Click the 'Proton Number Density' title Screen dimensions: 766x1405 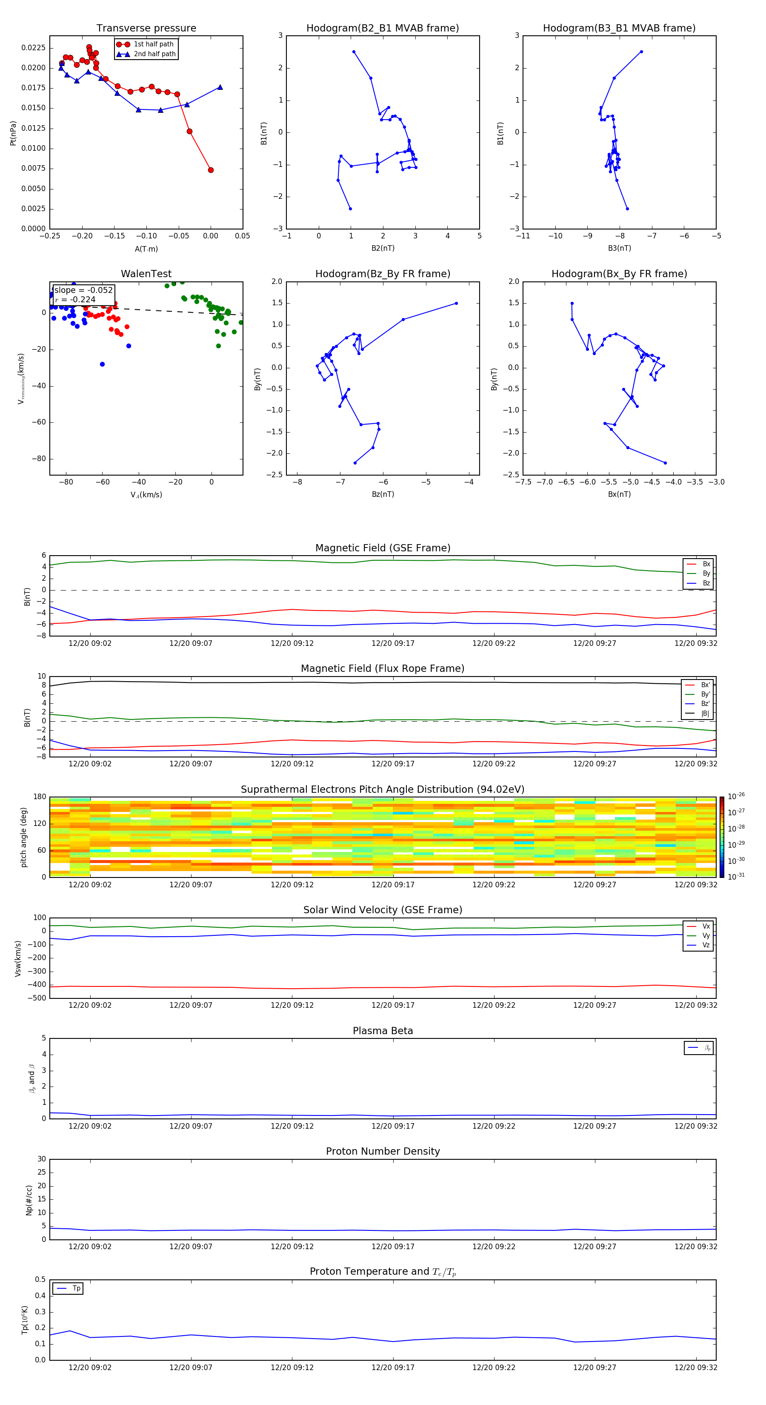point(383,1151)
